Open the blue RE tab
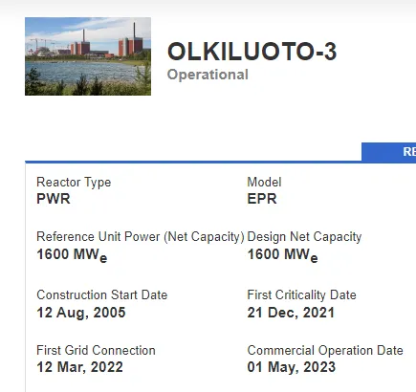This screenshot has height=392, width=416. [x=388, y=152]
